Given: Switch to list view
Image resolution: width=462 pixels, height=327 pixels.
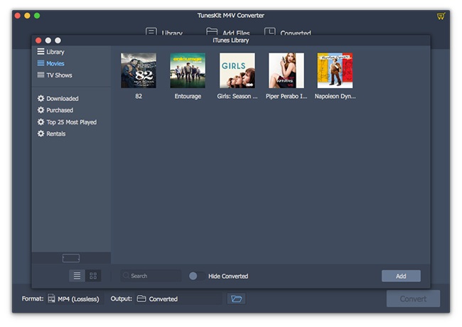Looking at the screenshot, I should pos(77,276).
